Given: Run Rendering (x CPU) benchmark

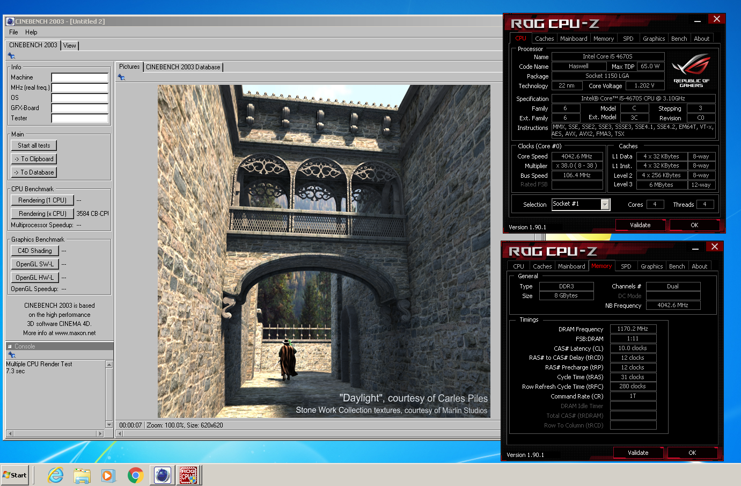Looking at the screenshot, I should click(42, 214).
